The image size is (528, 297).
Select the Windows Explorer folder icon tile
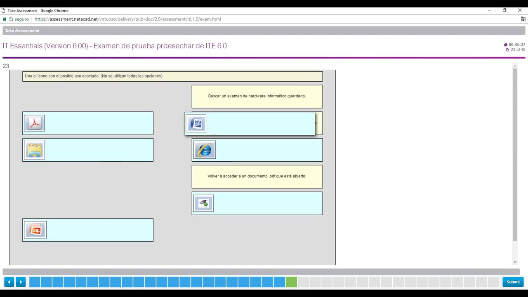click(88, 150)
